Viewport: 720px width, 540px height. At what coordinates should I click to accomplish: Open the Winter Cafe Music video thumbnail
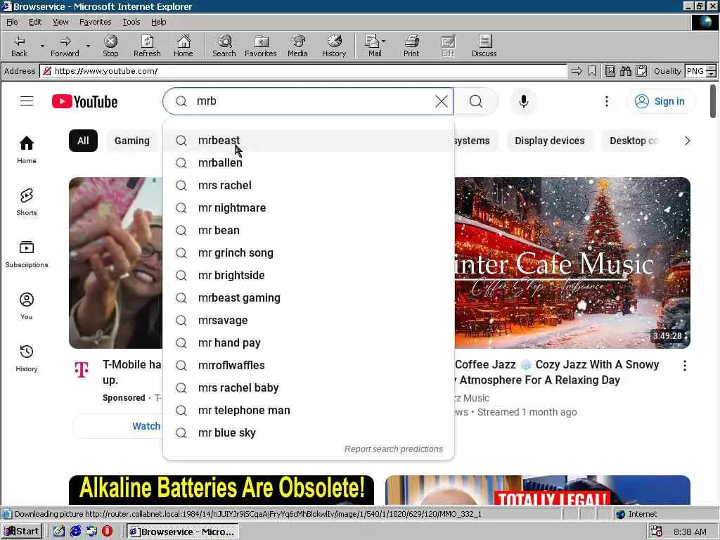pos(572,263)
